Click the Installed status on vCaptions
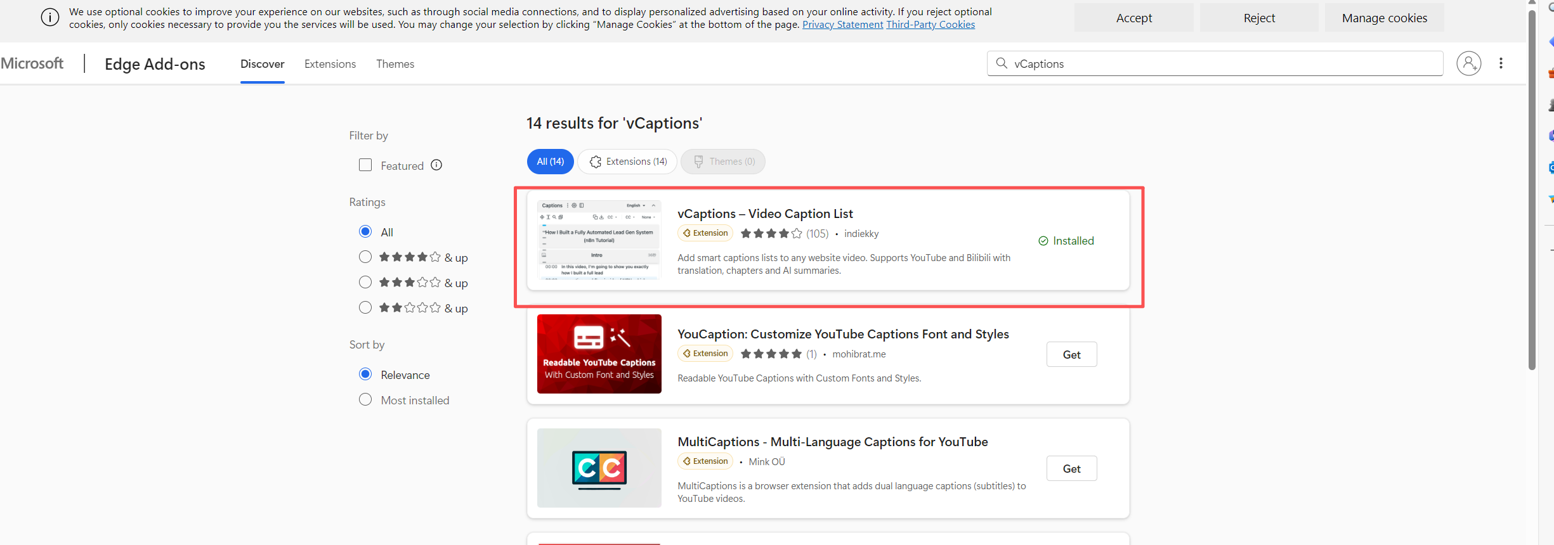This screenshot has width=1554, height=545. 1066,241
